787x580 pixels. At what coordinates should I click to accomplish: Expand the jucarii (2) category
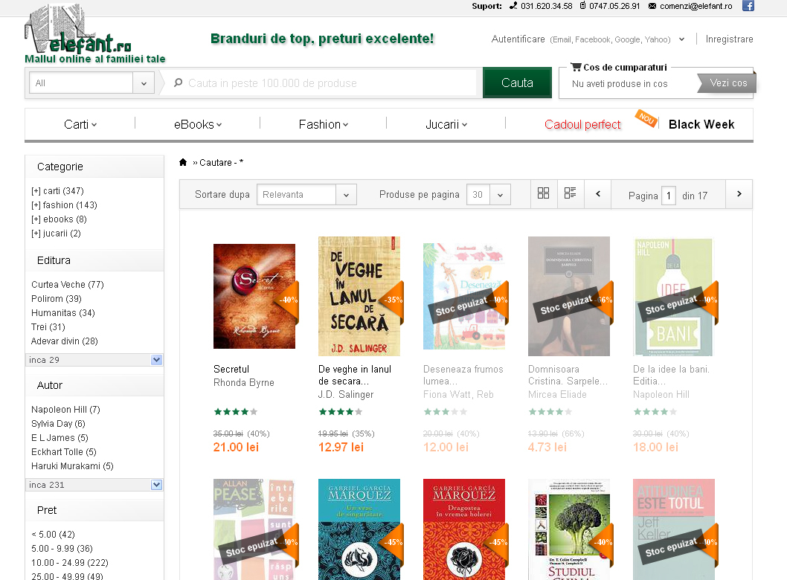[x=56, y=233]
